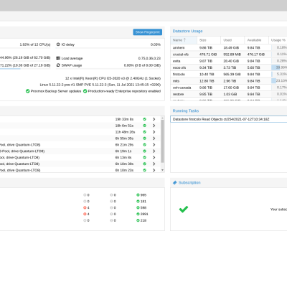Click the status icon of the 11h task

(x=144, y=132)
